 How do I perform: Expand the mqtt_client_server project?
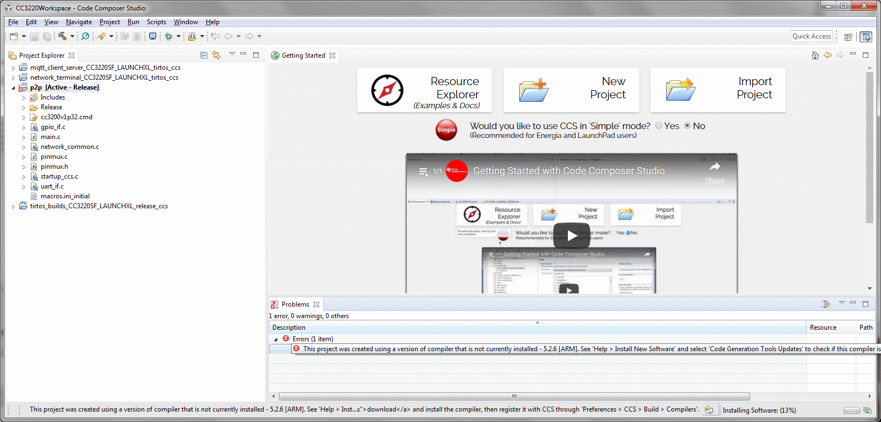13,68
